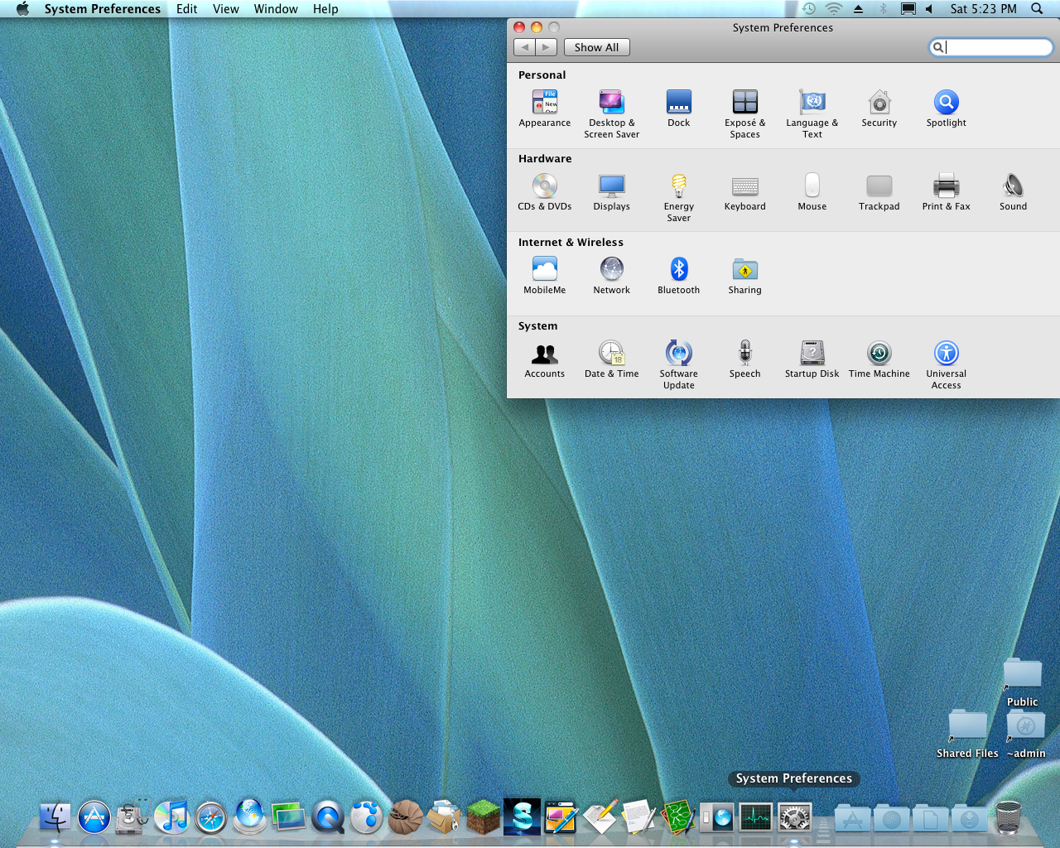The image size is (1060, 848).
Task: Open the Keyboard preference pane
Action: coord(744,192)
